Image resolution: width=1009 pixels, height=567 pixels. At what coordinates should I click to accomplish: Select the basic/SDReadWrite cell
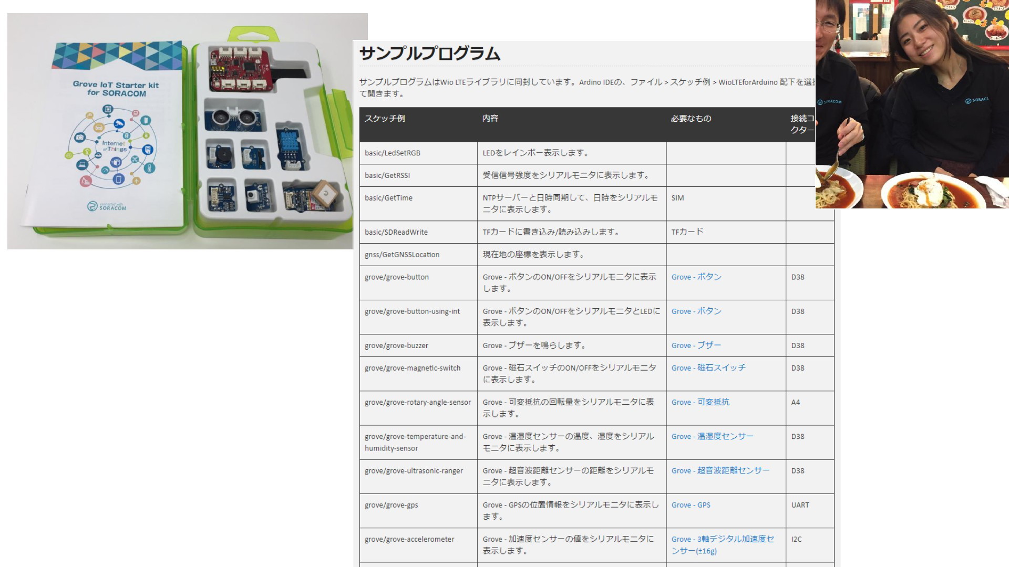pos(418,233)
